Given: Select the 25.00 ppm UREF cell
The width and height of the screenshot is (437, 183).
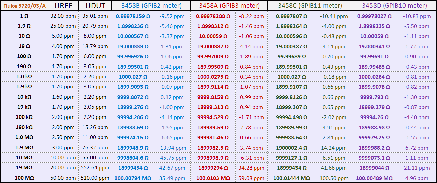Looking at the screenshot, I should 63,26.
